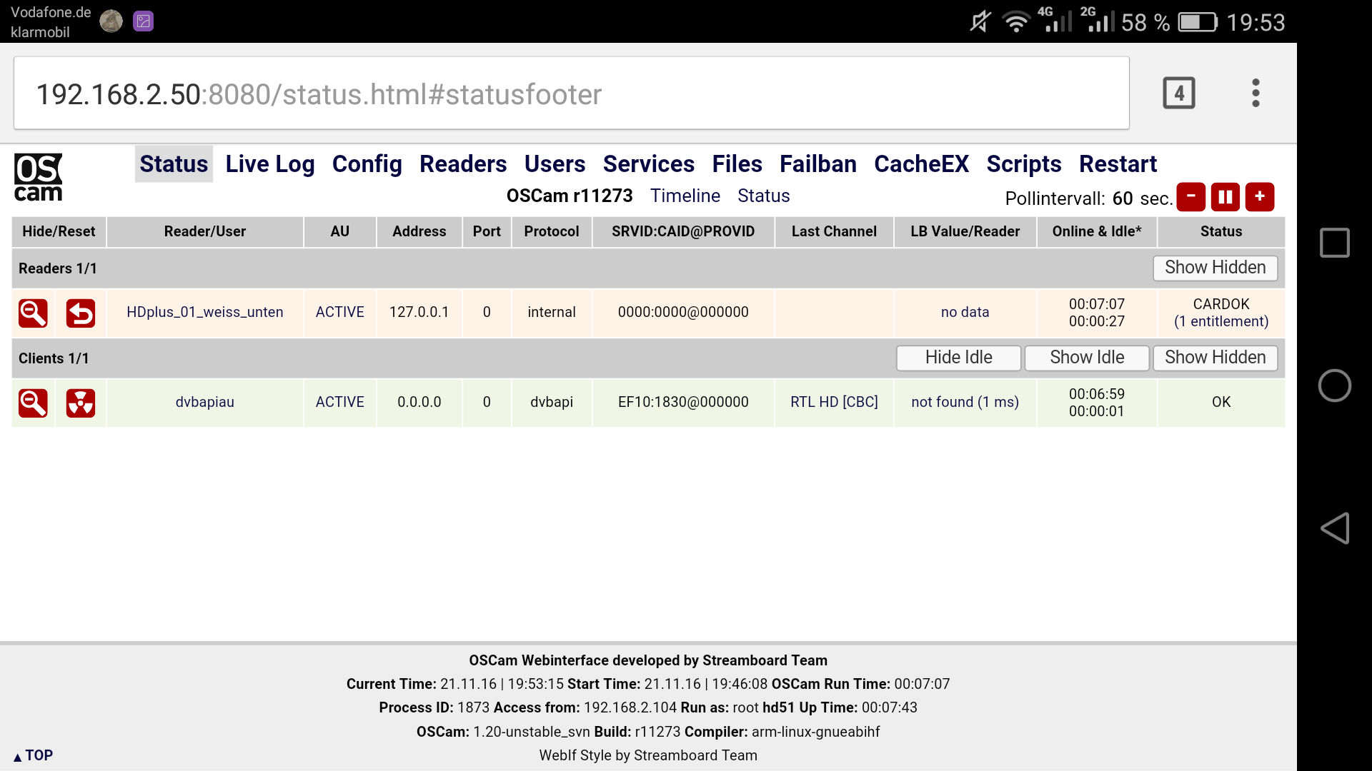Kill the dvbapiau client connection icon
The image size is (1372, 771).
point(80,403)
